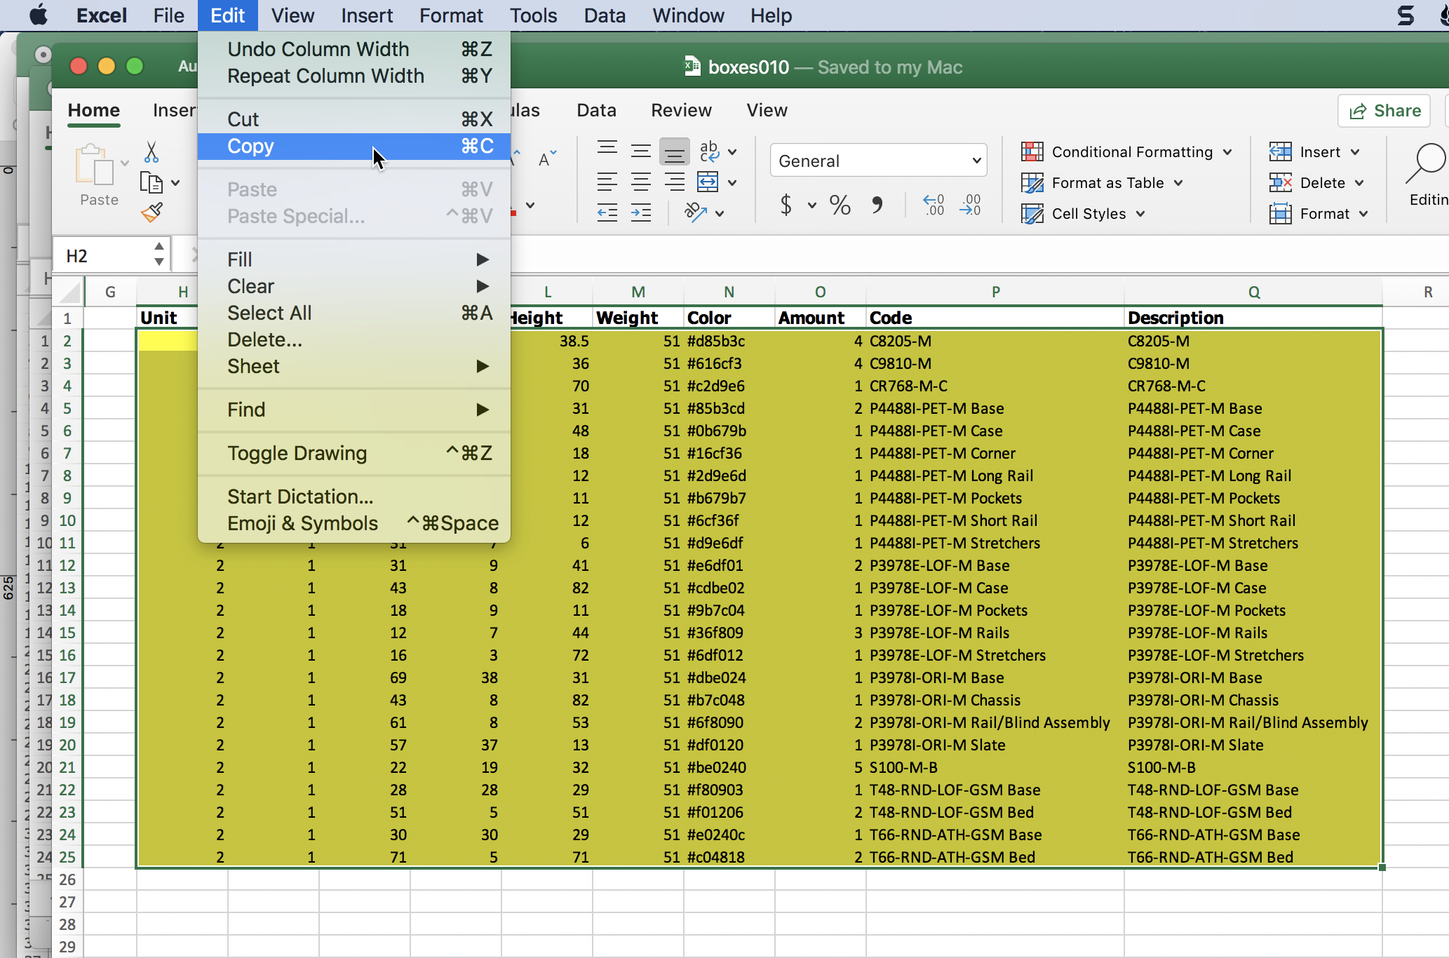Image resolution: width=1449 pixels, height=958 pixels.
Task: Expand Cell Styles dropdown arrow
Action: (1140, 214)
